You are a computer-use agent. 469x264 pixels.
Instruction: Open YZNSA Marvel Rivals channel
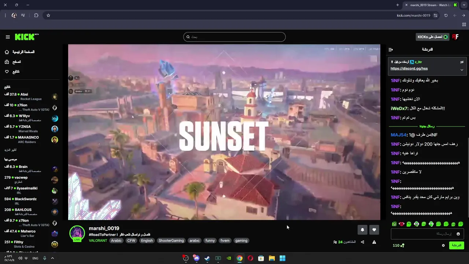(x=31, y=129)
